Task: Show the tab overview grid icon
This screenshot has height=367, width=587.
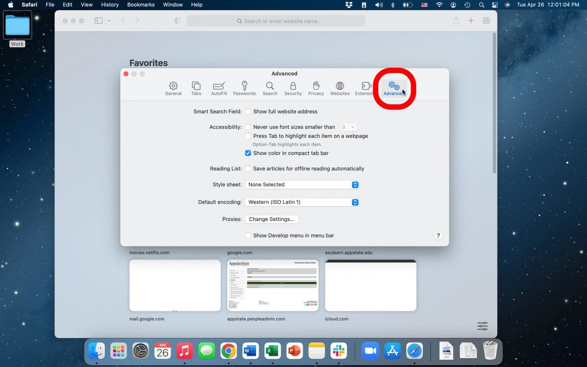Action: (x=486, y=21)
